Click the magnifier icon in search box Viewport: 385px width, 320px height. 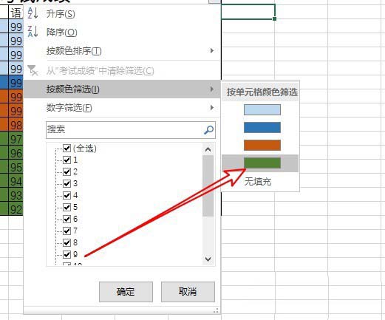point(208,129)
